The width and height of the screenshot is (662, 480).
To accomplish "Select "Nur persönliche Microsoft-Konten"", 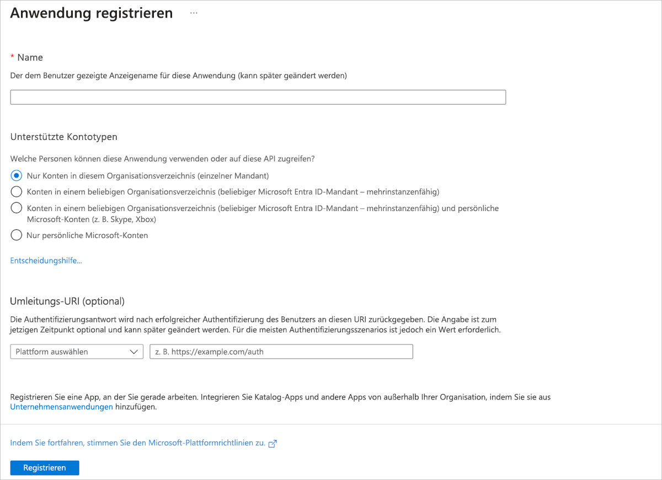I will 16,235.
